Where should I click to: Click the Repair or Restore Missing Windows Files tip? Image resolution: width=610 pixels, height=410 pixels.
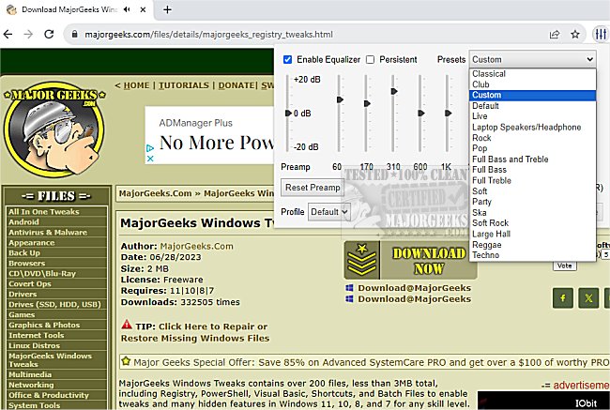click(195, 332)
